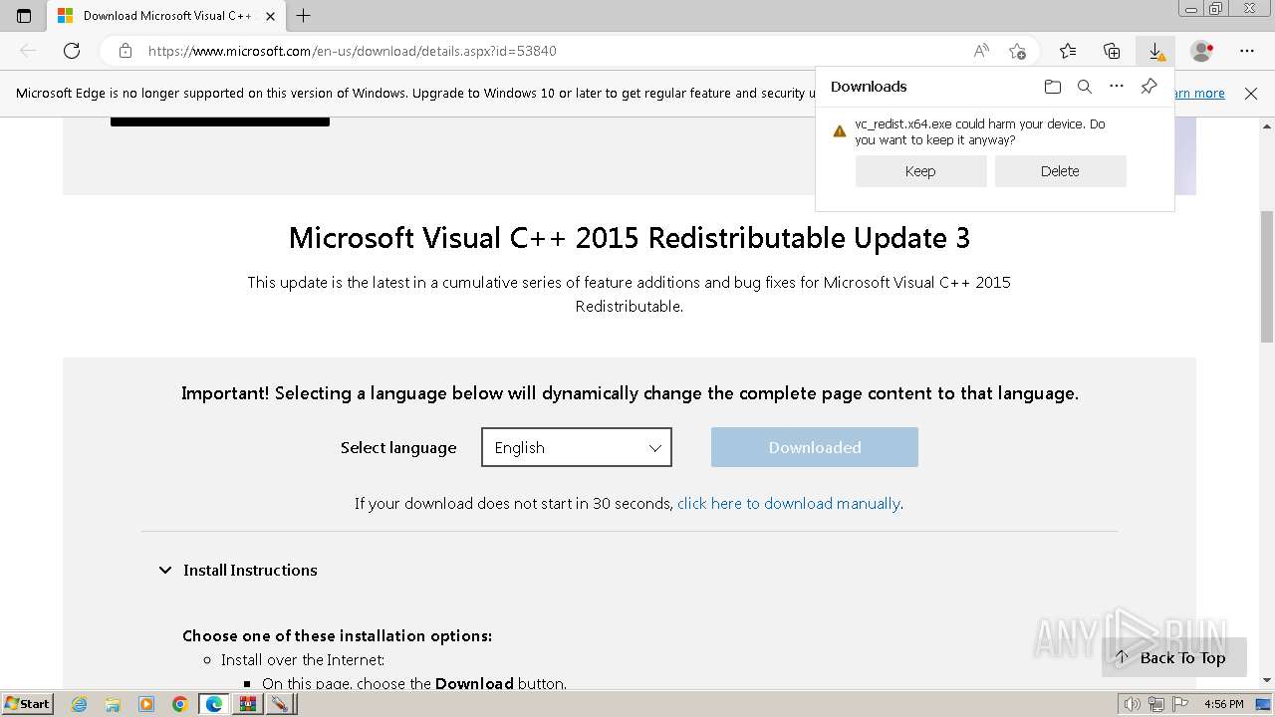Click the Redistributable Update 3 heading
Viewport: 1275px width, 717px height.
[x=630, y=238]
